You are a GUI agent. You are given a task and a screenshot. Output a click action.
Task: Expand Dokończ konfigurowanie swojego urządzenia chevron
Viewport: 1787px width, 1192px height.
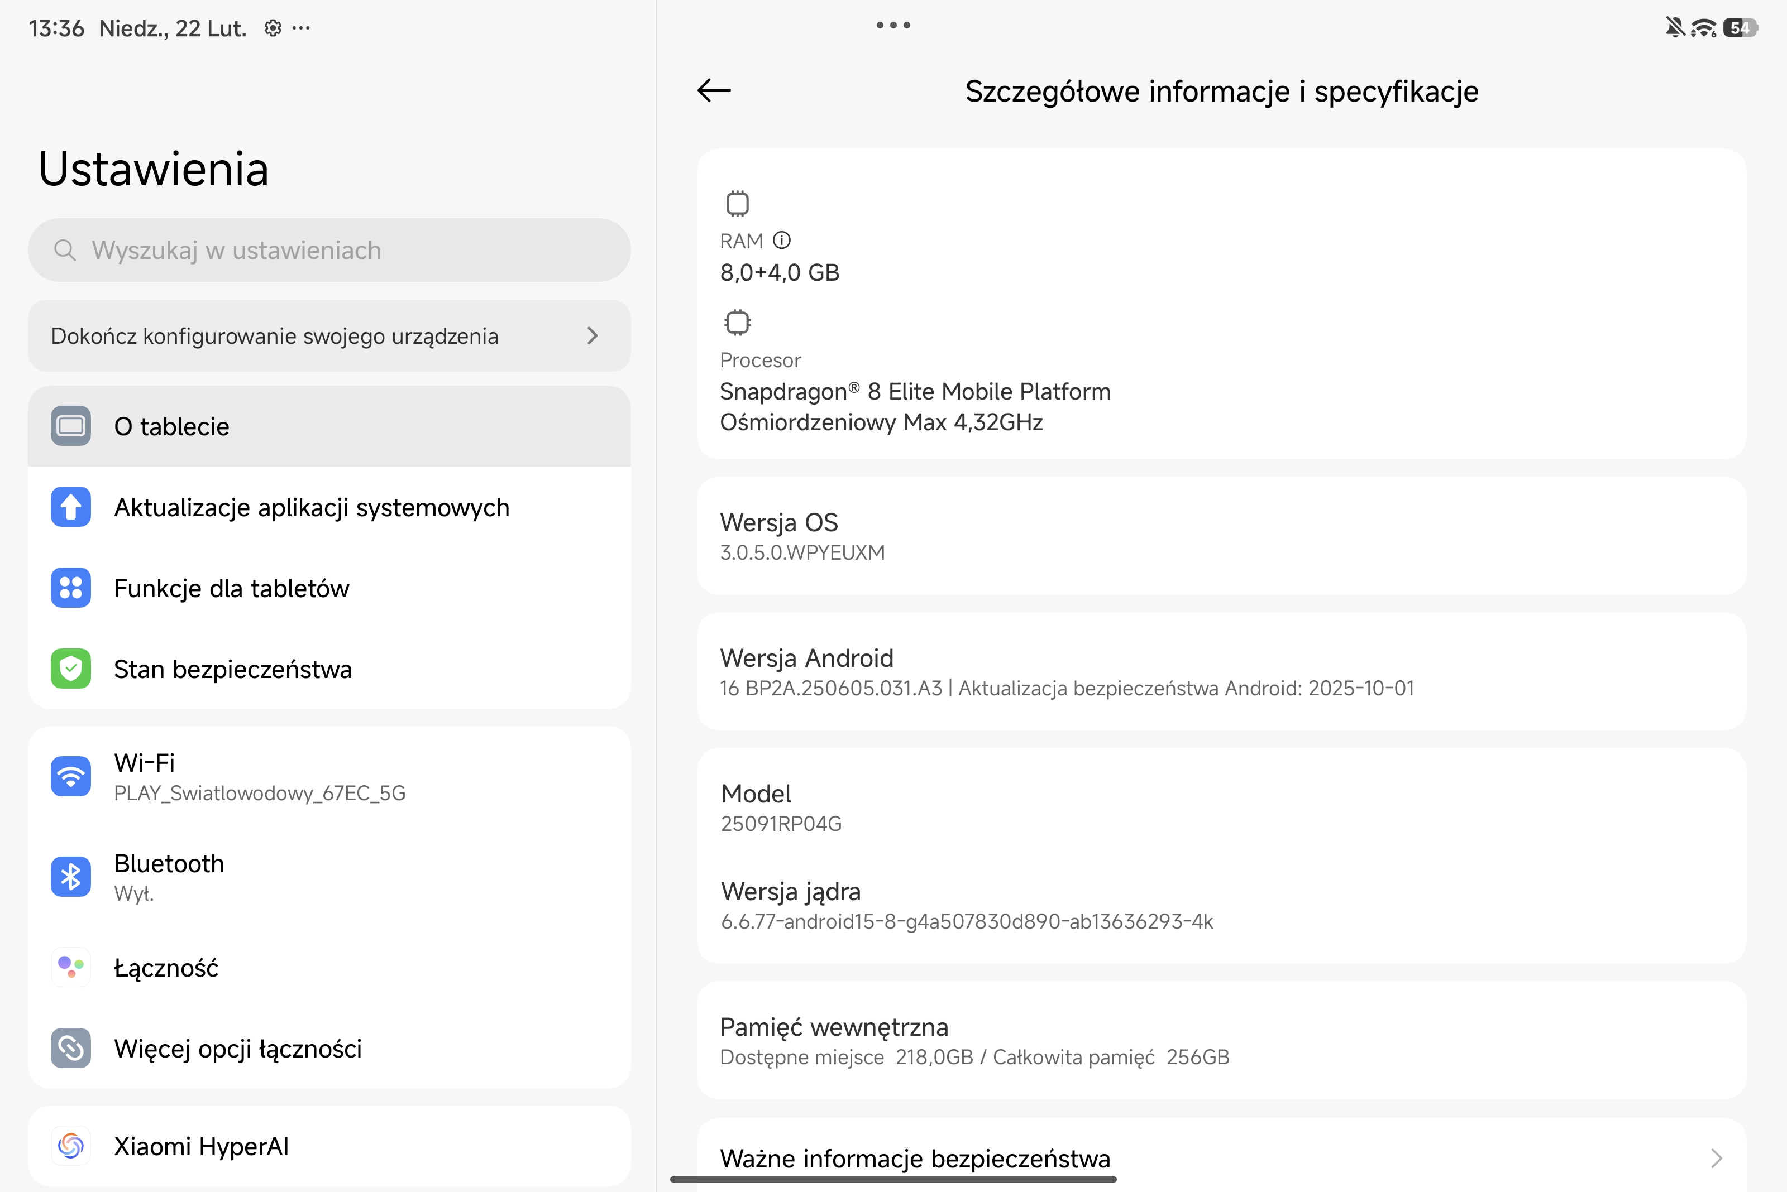pyautogui.click(x=593, y=335)
